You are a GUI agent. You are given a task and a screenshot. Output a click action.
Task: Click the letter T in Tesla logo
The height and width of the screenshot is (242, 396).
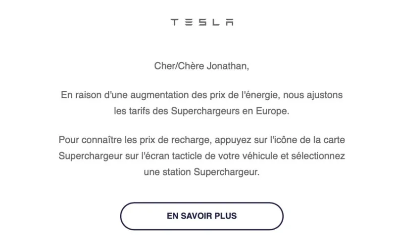175,22
